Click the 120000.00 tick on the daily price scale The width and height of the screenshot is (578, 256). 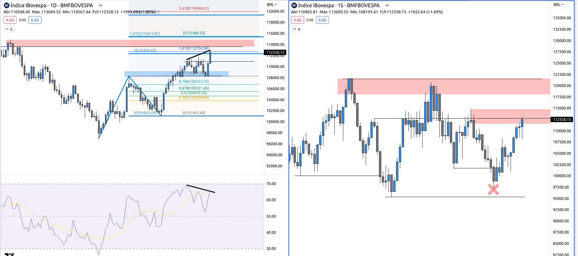pyautogui.click(x=275, y=11)
